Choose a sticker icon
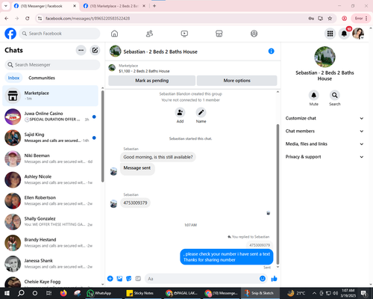Viewport: 373px width, 299px height. click(129, 279)
